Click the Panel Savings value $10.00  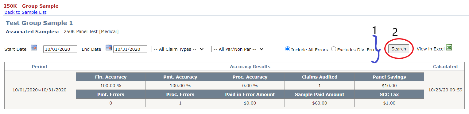[x=389, y=86]
